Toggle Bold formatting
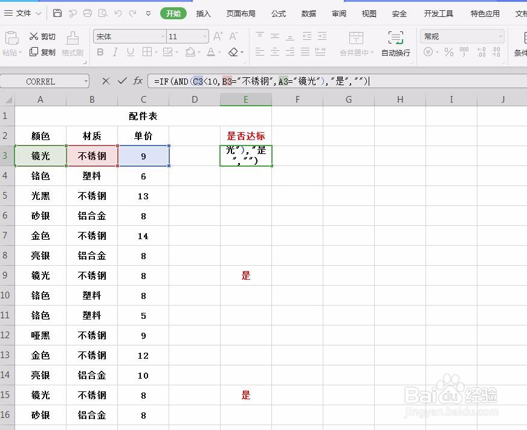This screenshot has width=527, height=430. coord(100,53)
